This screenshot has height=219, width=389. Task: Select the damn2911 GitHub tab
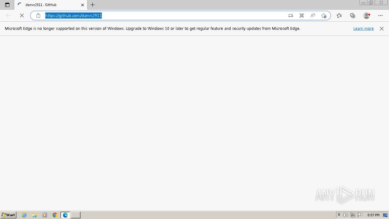pyautogui.click(x=51, y=5)
